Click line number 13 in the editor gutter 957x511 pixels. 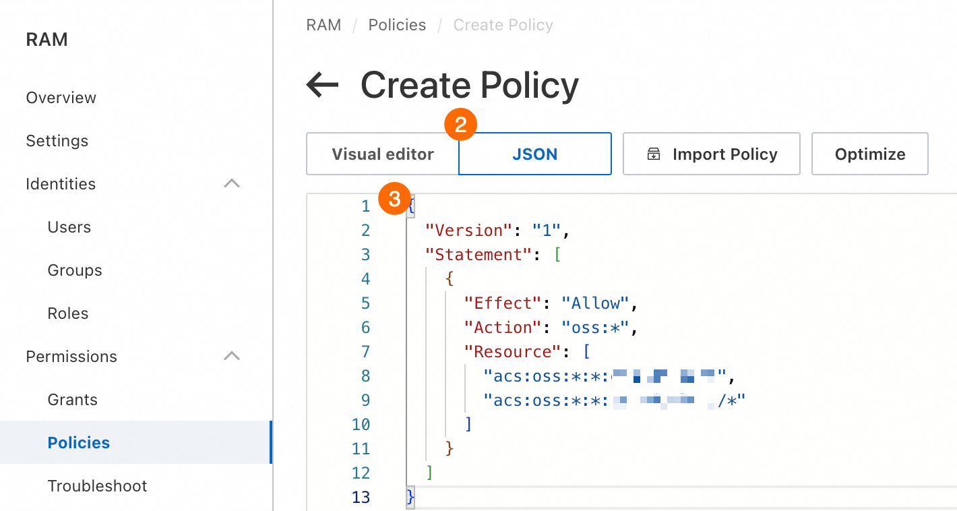tap(361, 498)
